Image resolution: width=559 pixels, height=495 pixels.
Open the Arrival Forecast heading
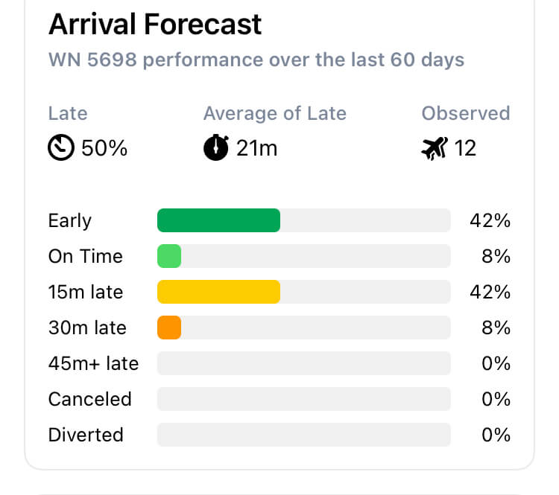pos(155,25)
